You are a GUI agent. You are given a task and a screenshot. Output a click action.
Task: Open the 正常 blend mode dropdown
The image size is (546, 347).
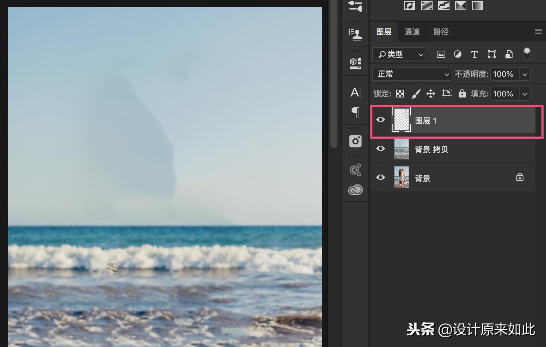(x=412, y=74)
